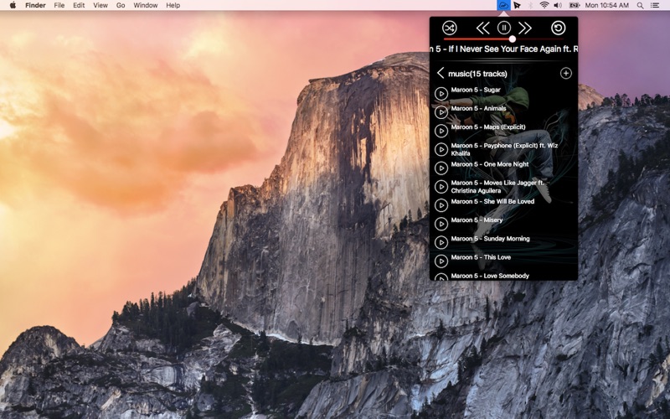Image resolution: width=670 pixels, height=419 pixels.
Task: Skip to the previous track
Action: [483, 28]
